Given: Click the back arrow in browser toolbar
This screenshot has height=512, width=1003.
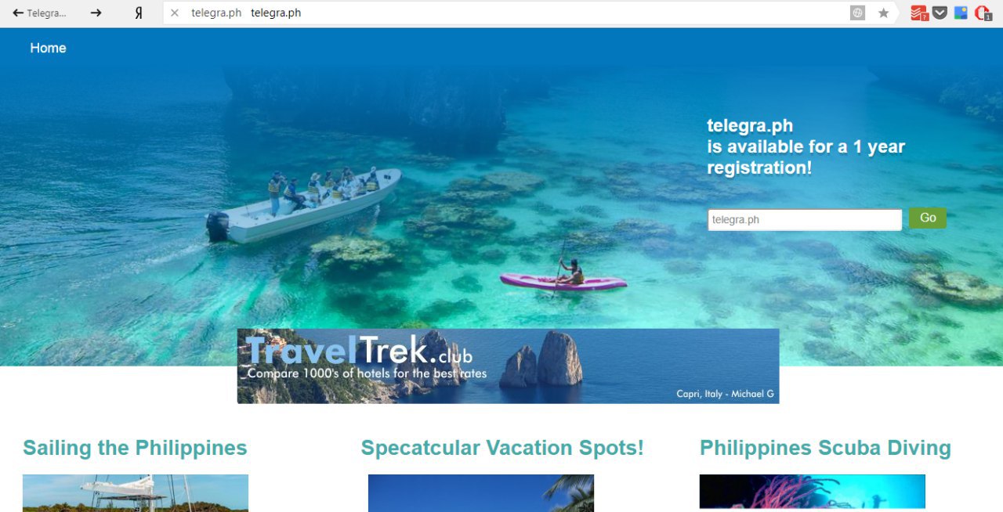Looking at the screenshot, I should click(x=18, y=13).
